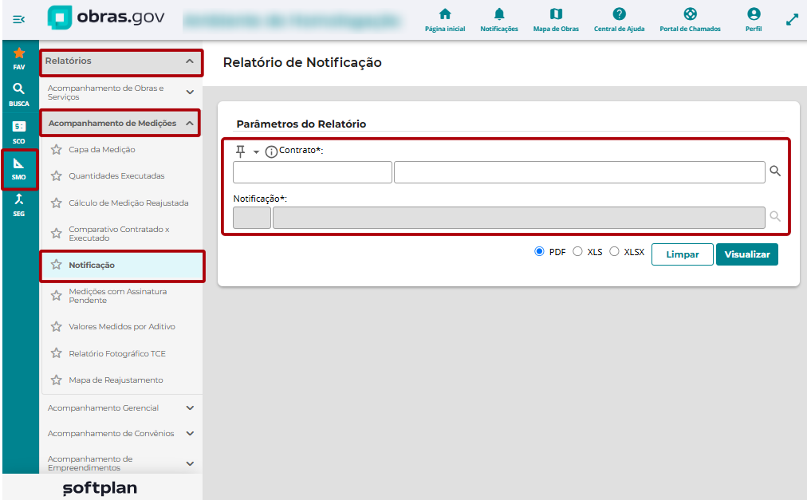Click the obras.gov logo
The image size is (807, 500).
pyautogui.click(x=106, y=18)
